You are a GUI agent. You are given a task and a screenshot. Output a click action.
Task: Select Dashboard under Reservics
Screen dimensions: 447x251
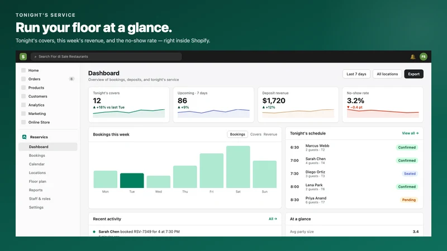(x=48, y=147)
